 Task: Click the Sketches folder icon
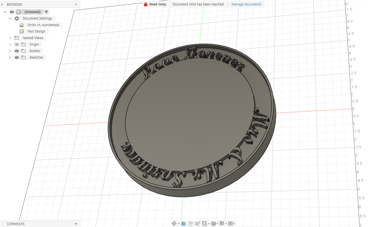tap(24, 57)
